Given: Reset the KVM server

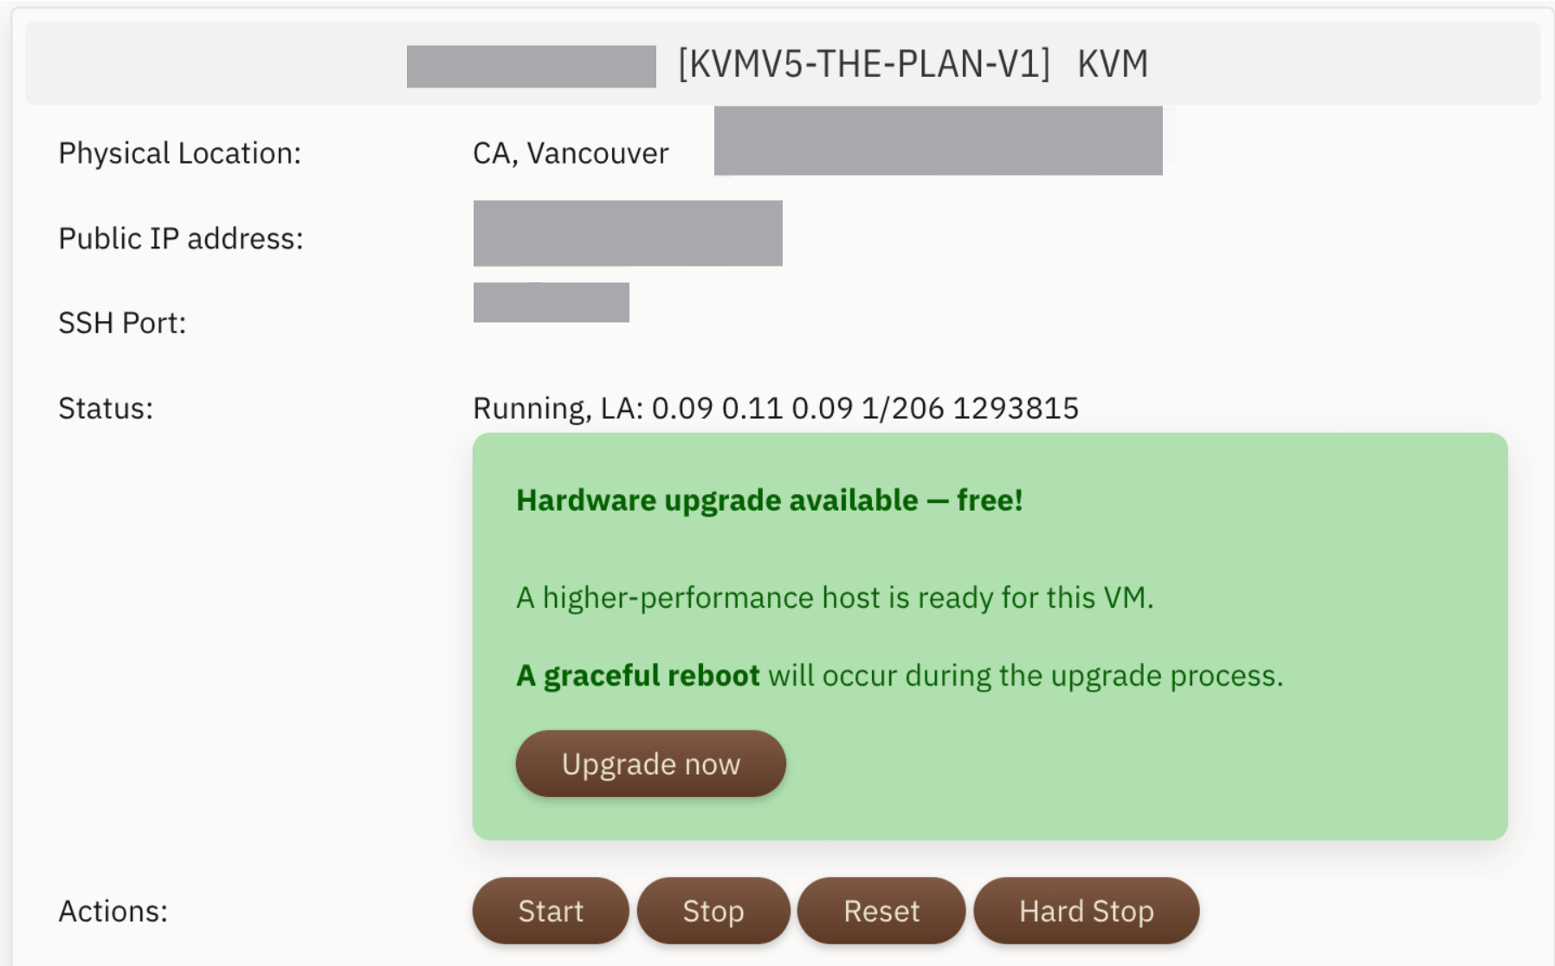Looking at the screenshot, I should click(x=881, y=911).
